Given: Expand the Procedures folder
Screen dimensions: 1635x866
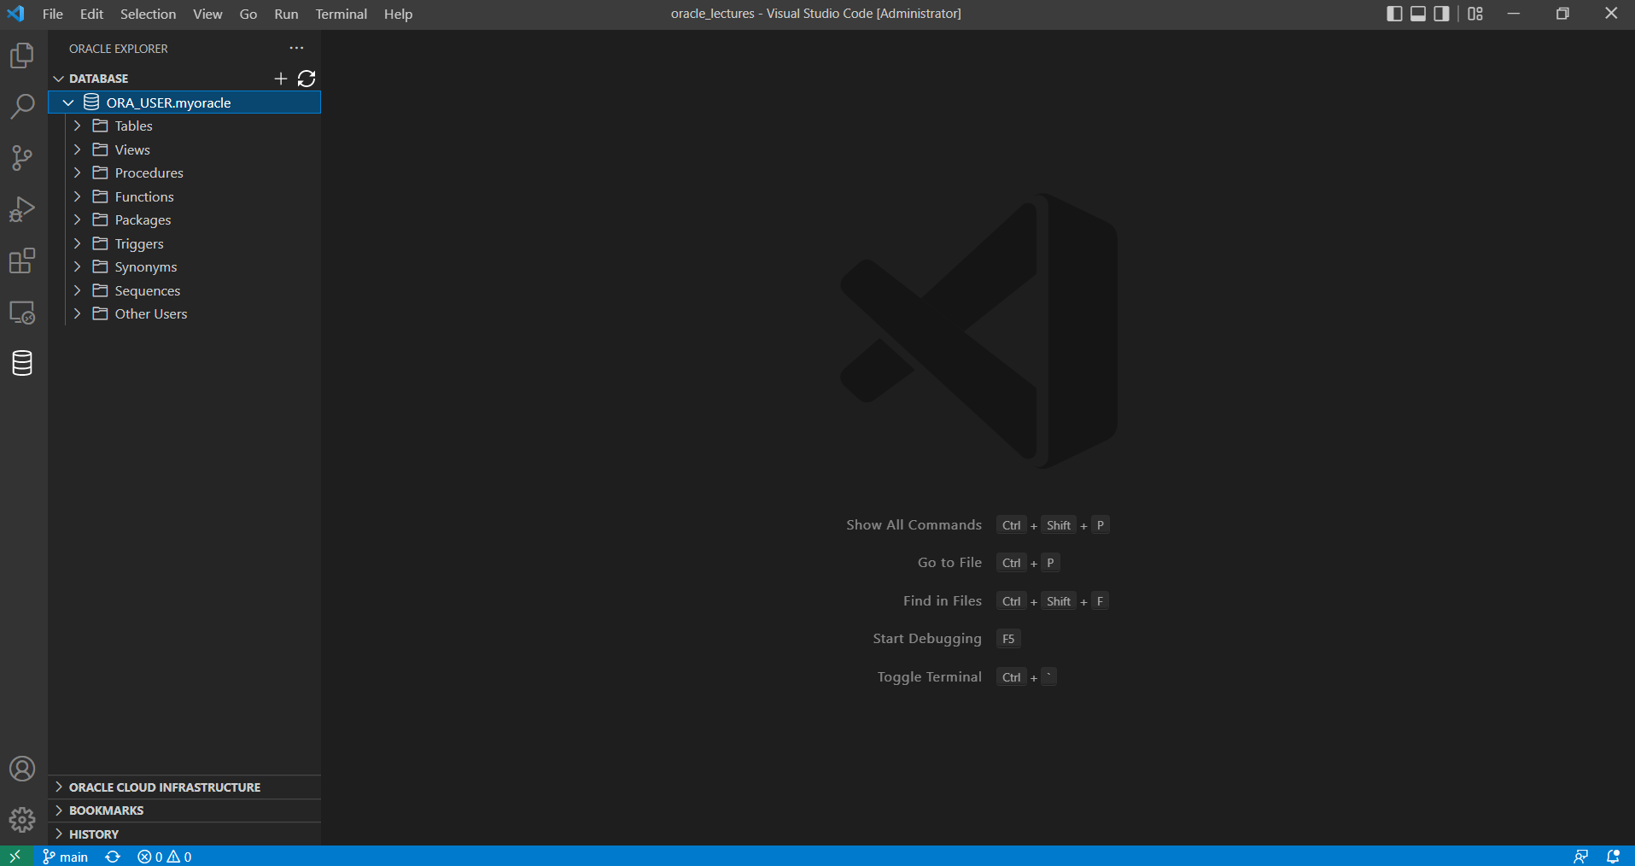Looking at the screenshot, I should coord(77,173).
